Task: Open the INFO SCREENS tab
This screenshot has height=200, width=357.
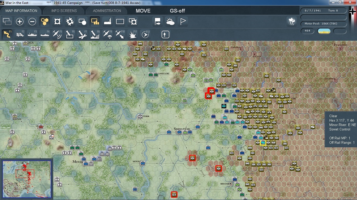Action: coord(64,11)
